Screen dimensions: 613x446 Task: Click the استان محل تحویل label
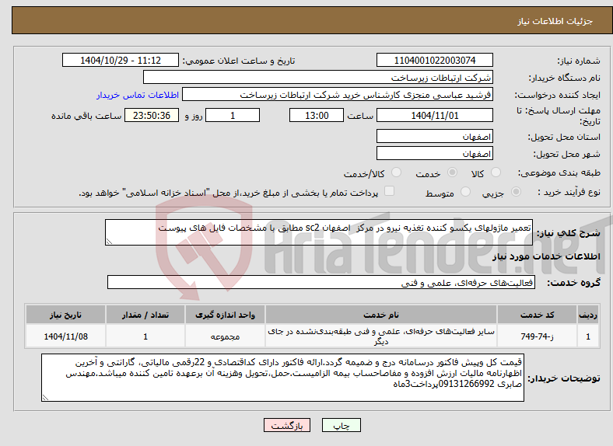pos(564,137)
